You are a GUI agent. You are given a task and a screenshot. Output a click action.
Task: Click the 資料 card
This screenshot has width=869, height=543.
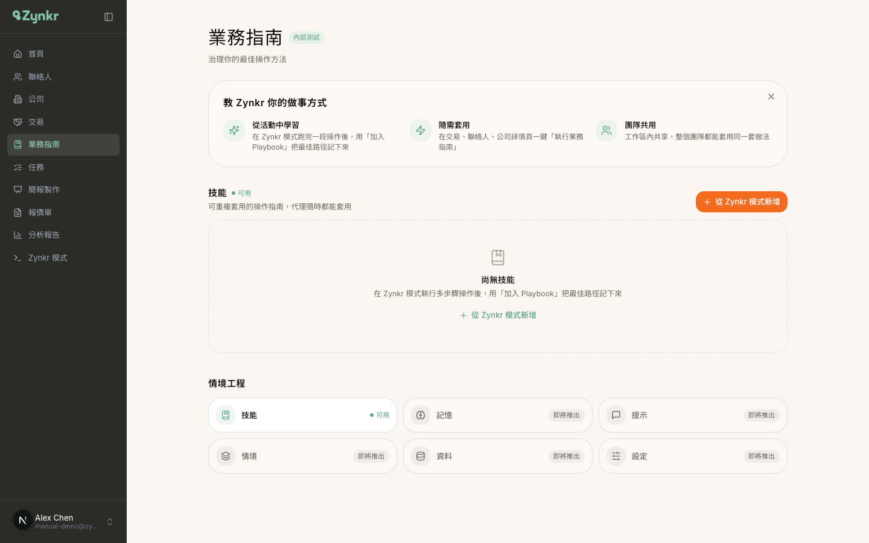coord(498,456)
